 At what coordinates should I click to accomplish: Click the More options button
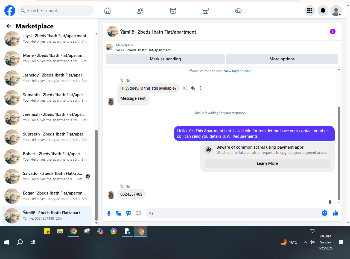pos(282,59)
